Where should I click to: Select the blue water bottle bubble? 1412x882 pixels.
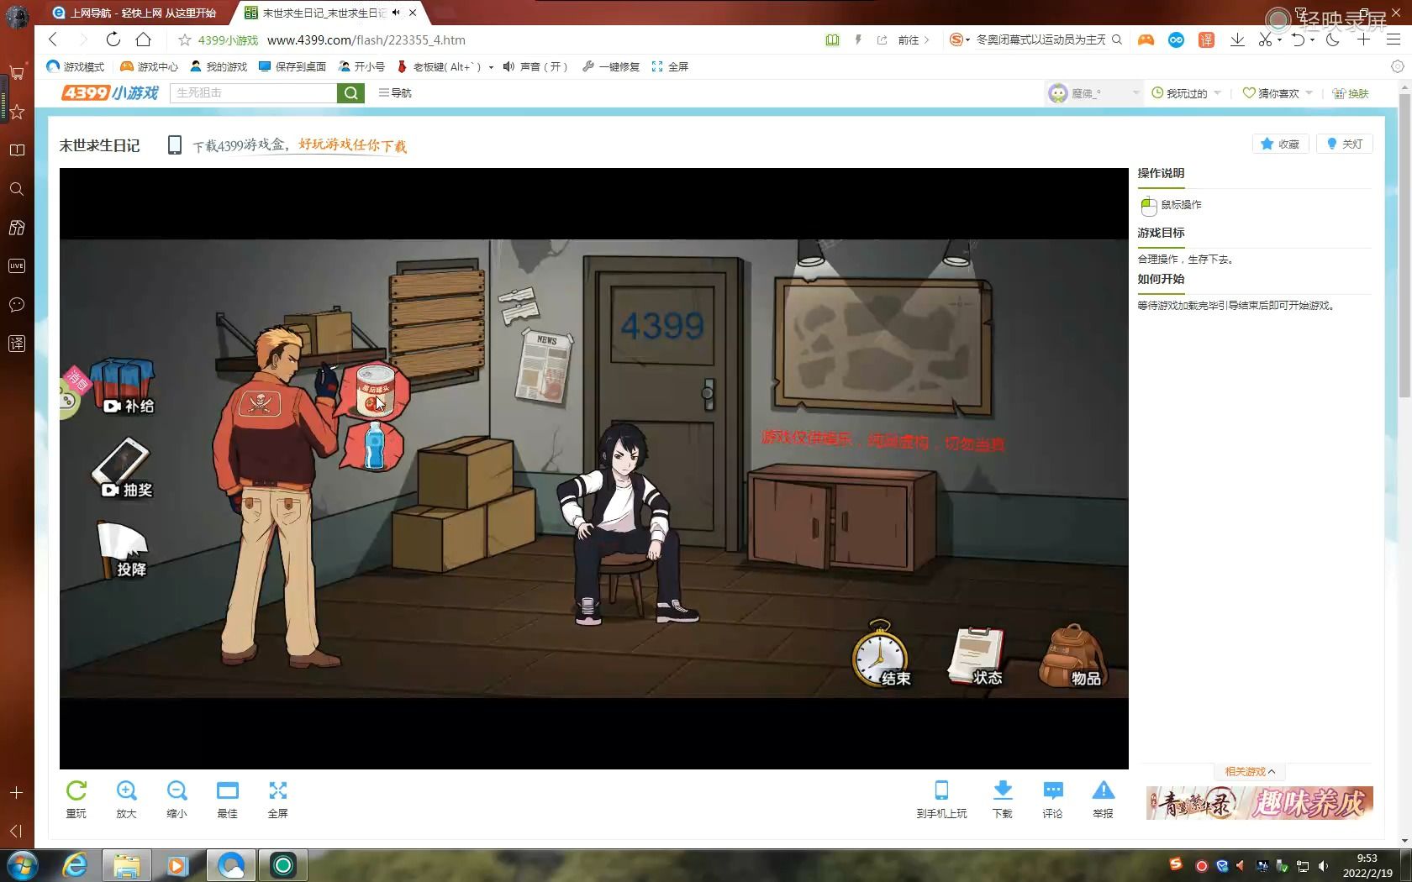tap(374, 446)
